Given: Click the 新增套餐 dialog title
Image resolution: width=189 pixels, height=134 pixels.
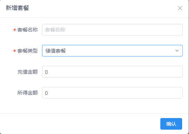Looking at the screenshot, I should [x=17, y=8].
